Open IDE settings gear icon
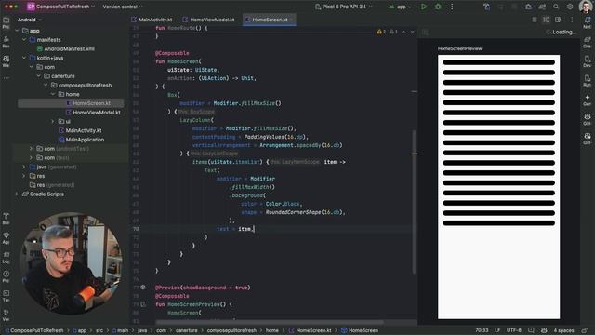This screenshot has height=335, width=595. tap(570, 7)
